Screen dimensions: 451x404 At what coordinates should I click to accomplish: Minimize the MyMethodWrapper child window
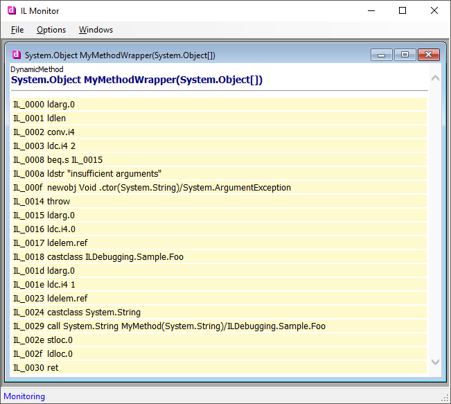(x=382, y=55)
